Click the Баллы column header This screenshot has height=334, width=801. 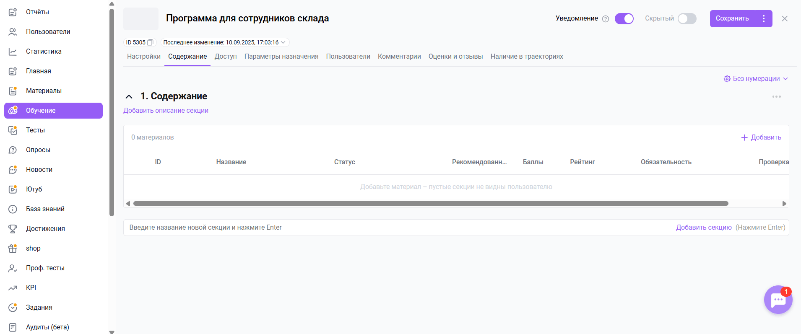533,162
